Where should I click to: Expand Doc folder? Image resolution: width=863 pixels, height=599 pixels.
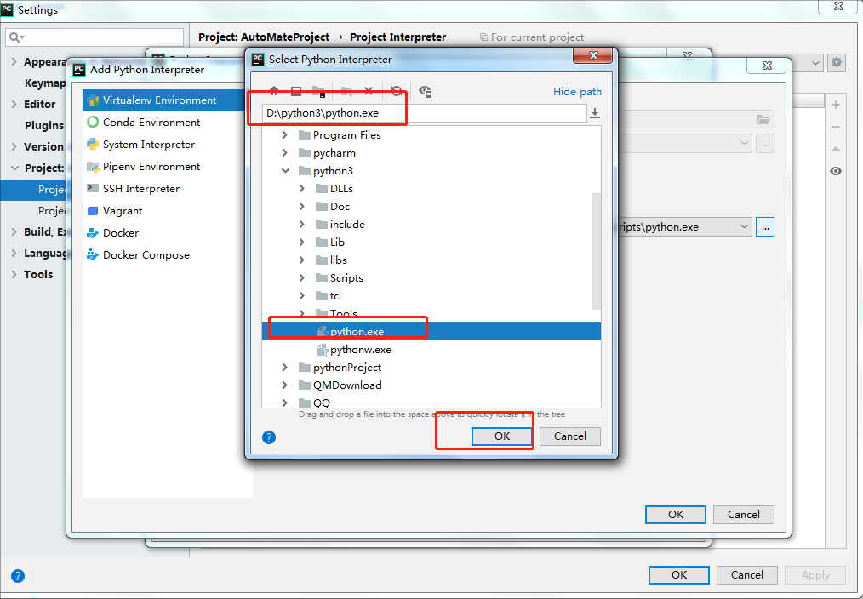pyautogui.click(x=301, y=206)
